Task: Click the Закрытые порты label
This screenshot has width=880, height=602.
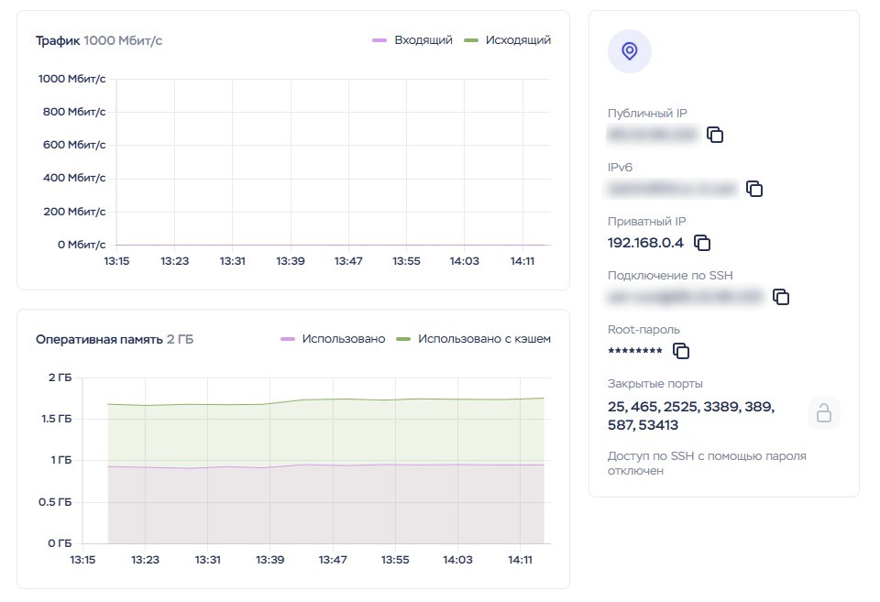Action: click(654, 384)
